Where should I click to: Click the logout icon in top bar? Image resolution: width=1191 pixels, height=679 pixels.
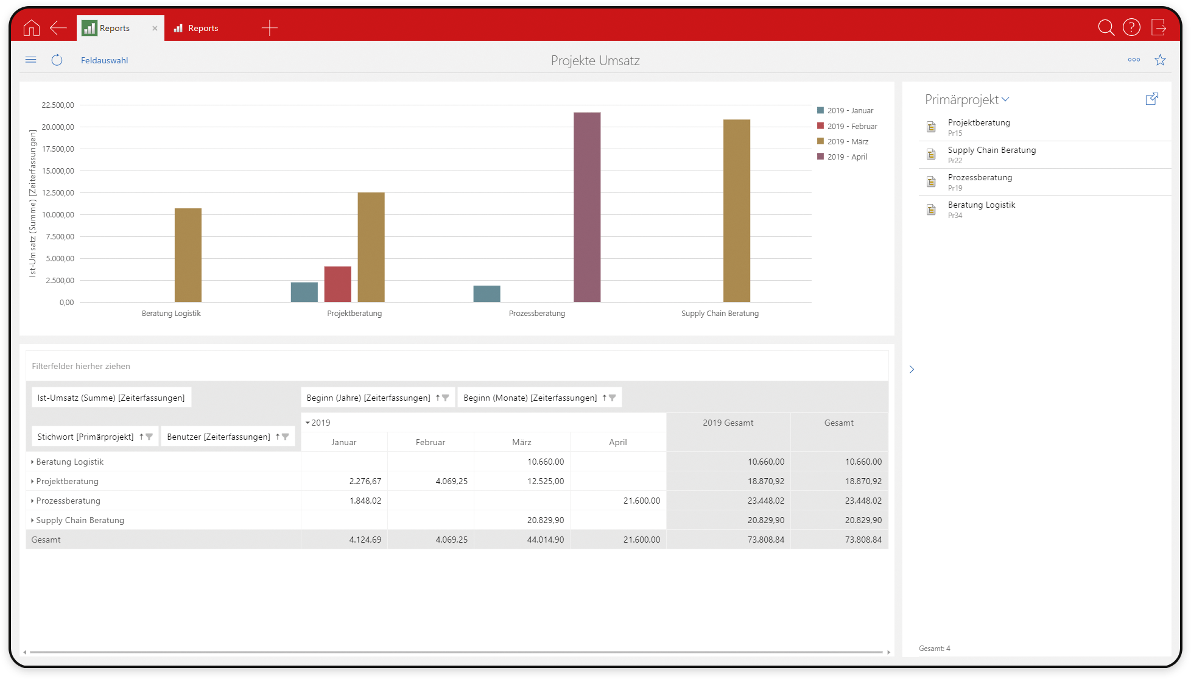[1158, 27]
